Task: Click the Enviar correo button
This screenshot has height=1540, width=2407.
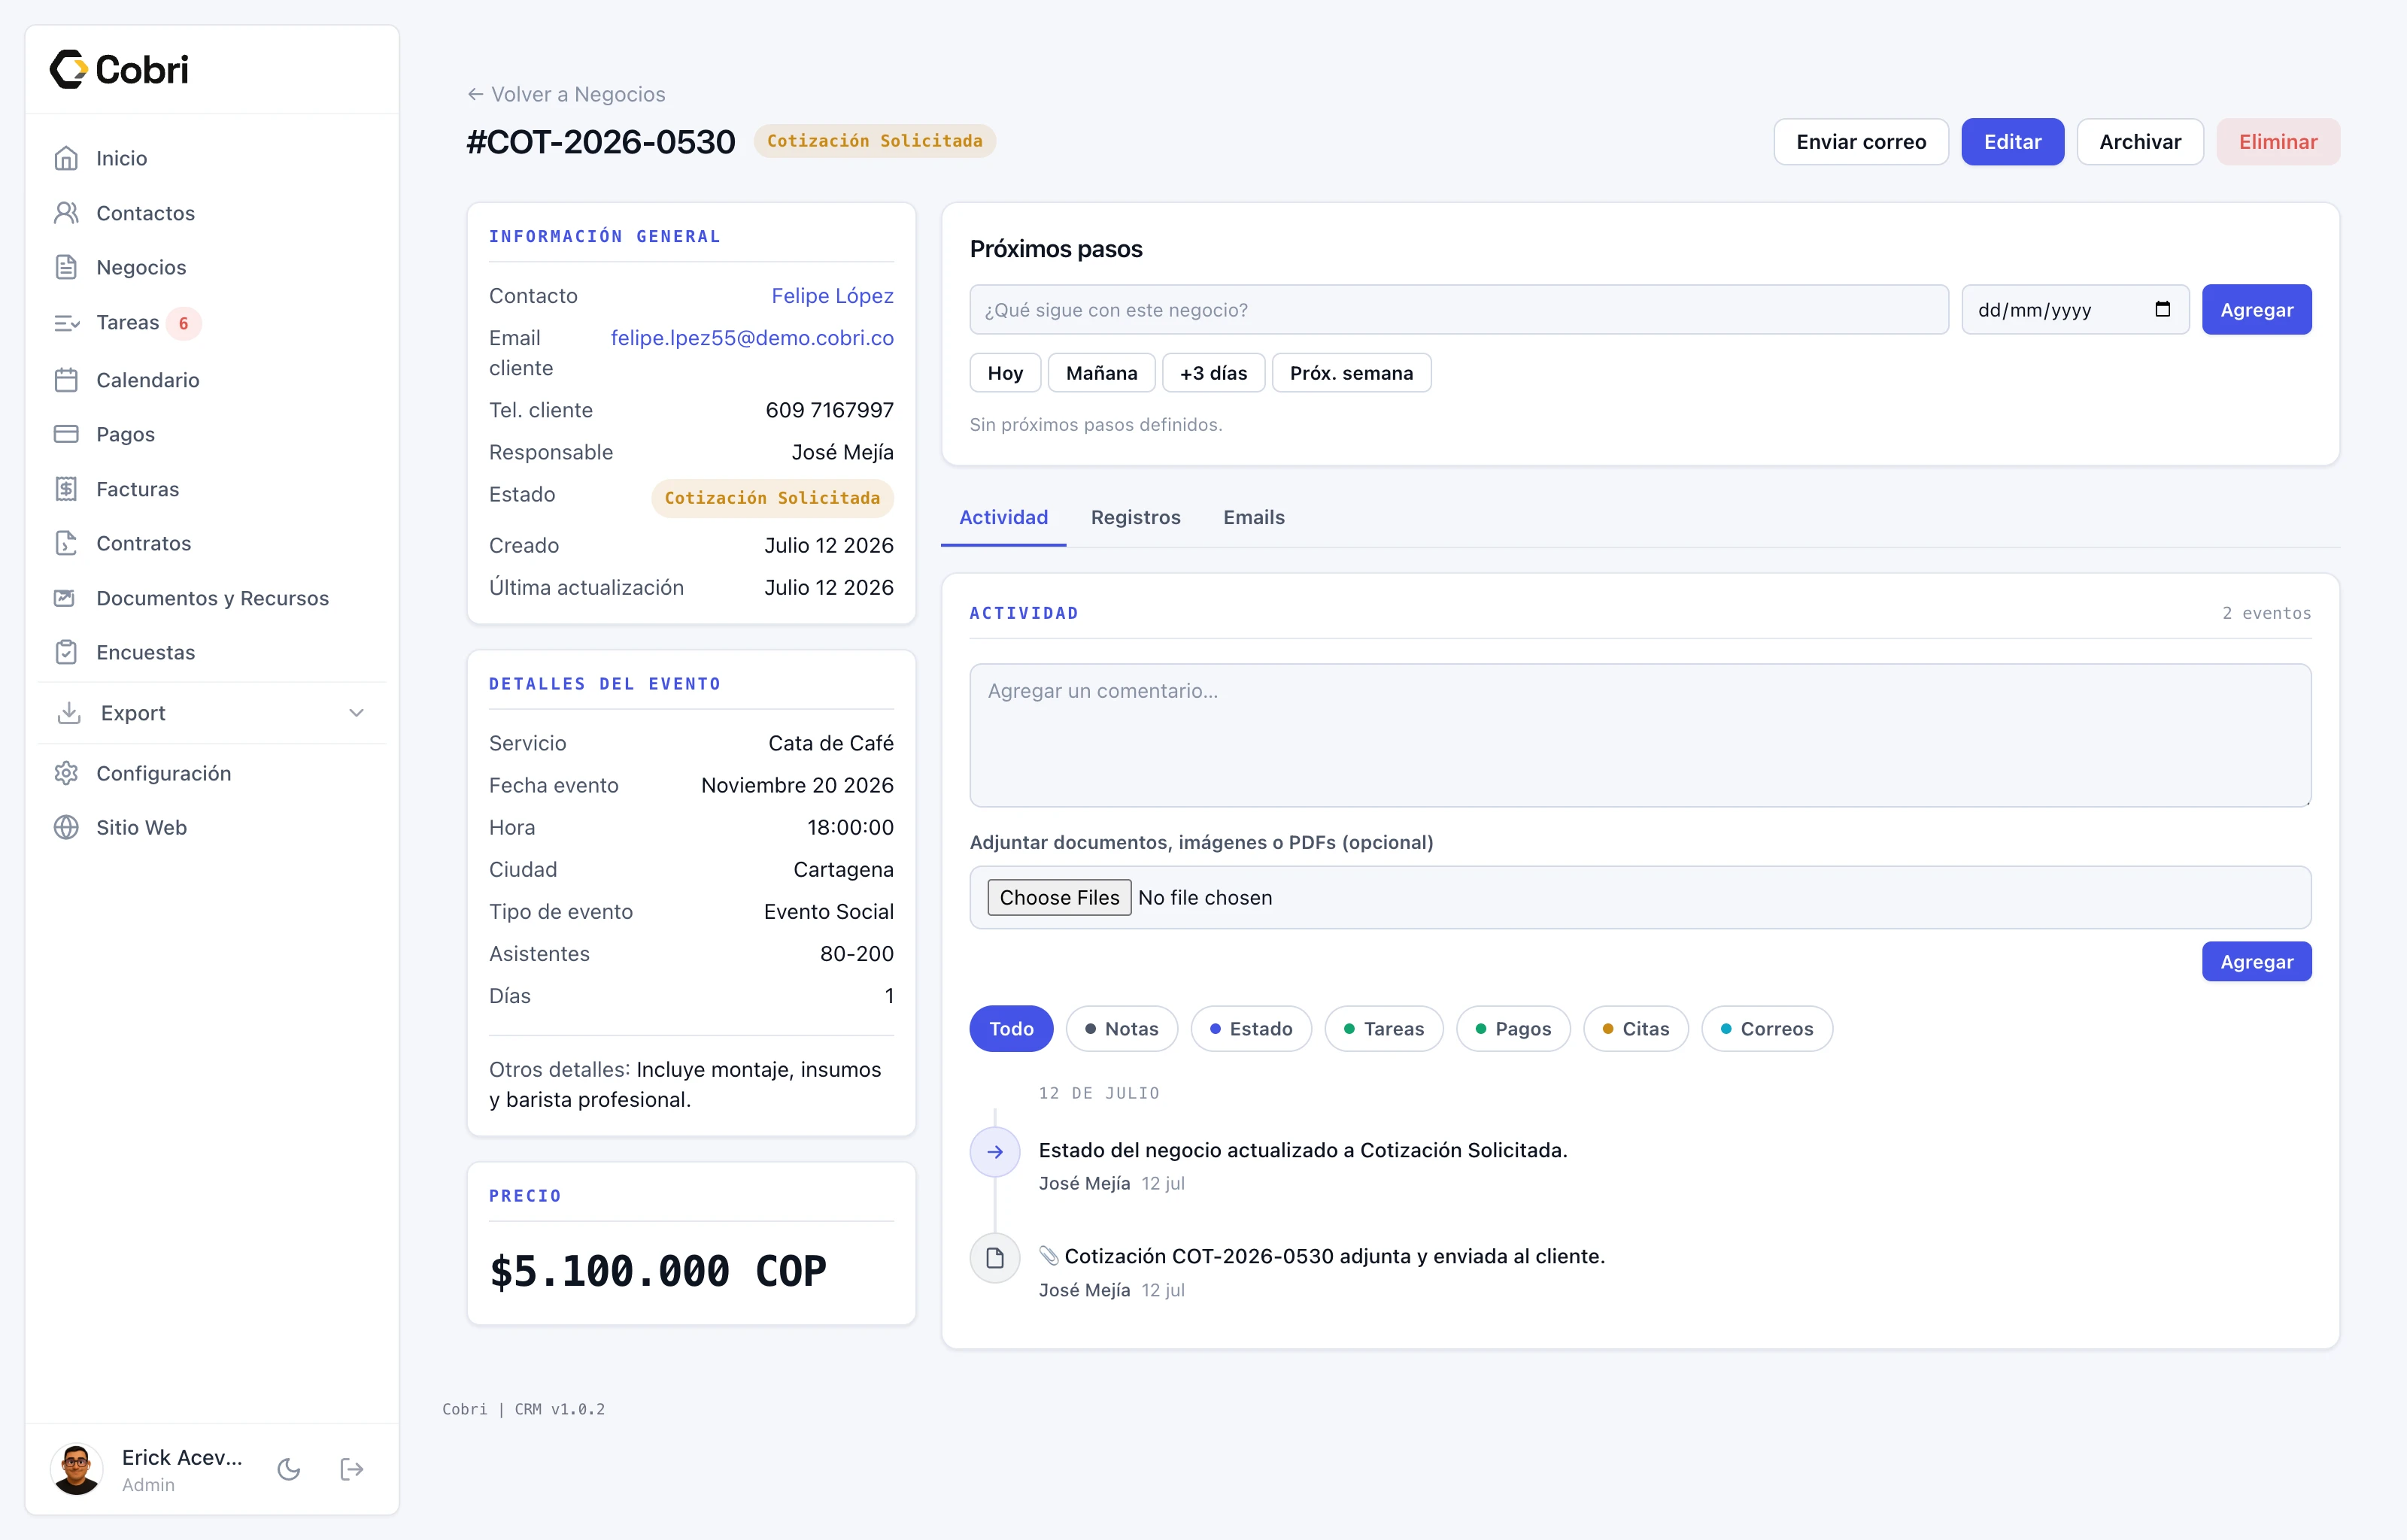Action: coord(1861,142)
